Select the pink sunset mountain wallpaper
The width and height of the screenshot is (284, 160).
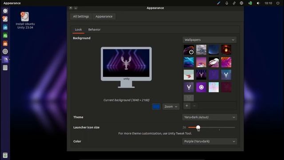(x=201, y=62)
